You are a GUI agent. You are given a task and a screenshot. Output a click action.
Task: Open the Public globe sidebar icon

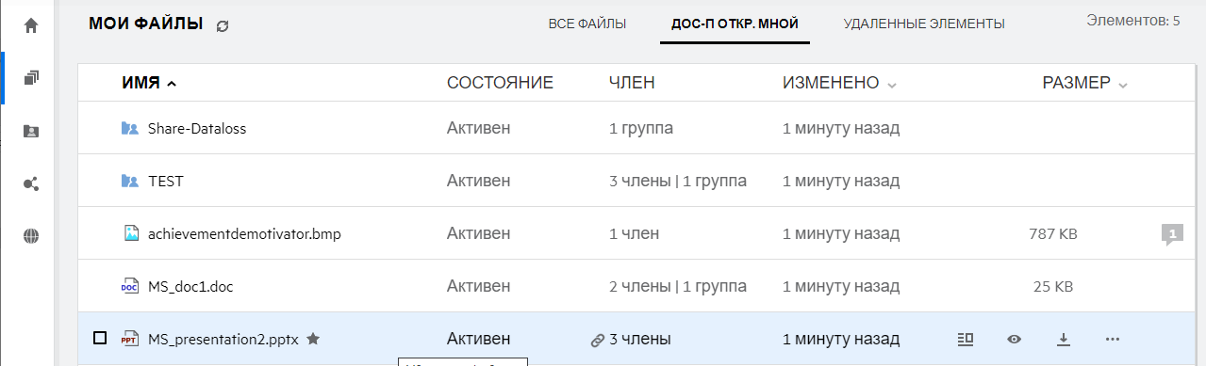click(31, 236)
